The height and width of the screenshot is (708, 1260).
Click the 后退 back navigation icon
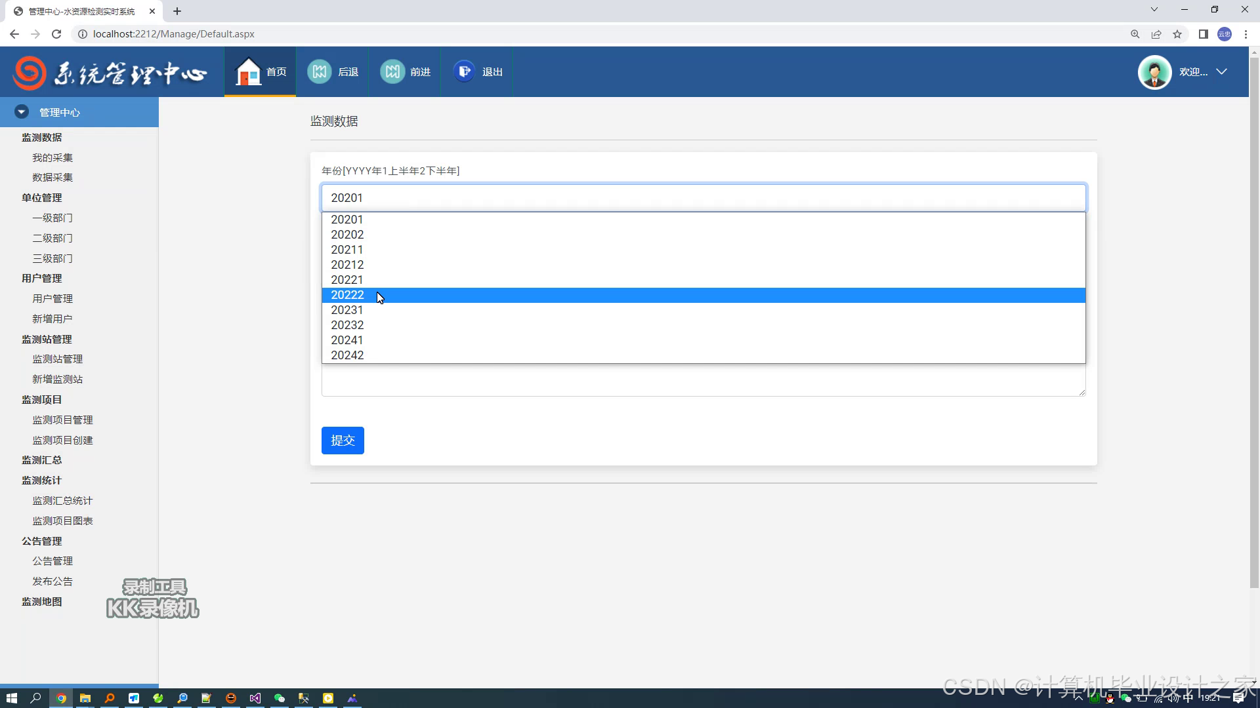tap(320, 71)
